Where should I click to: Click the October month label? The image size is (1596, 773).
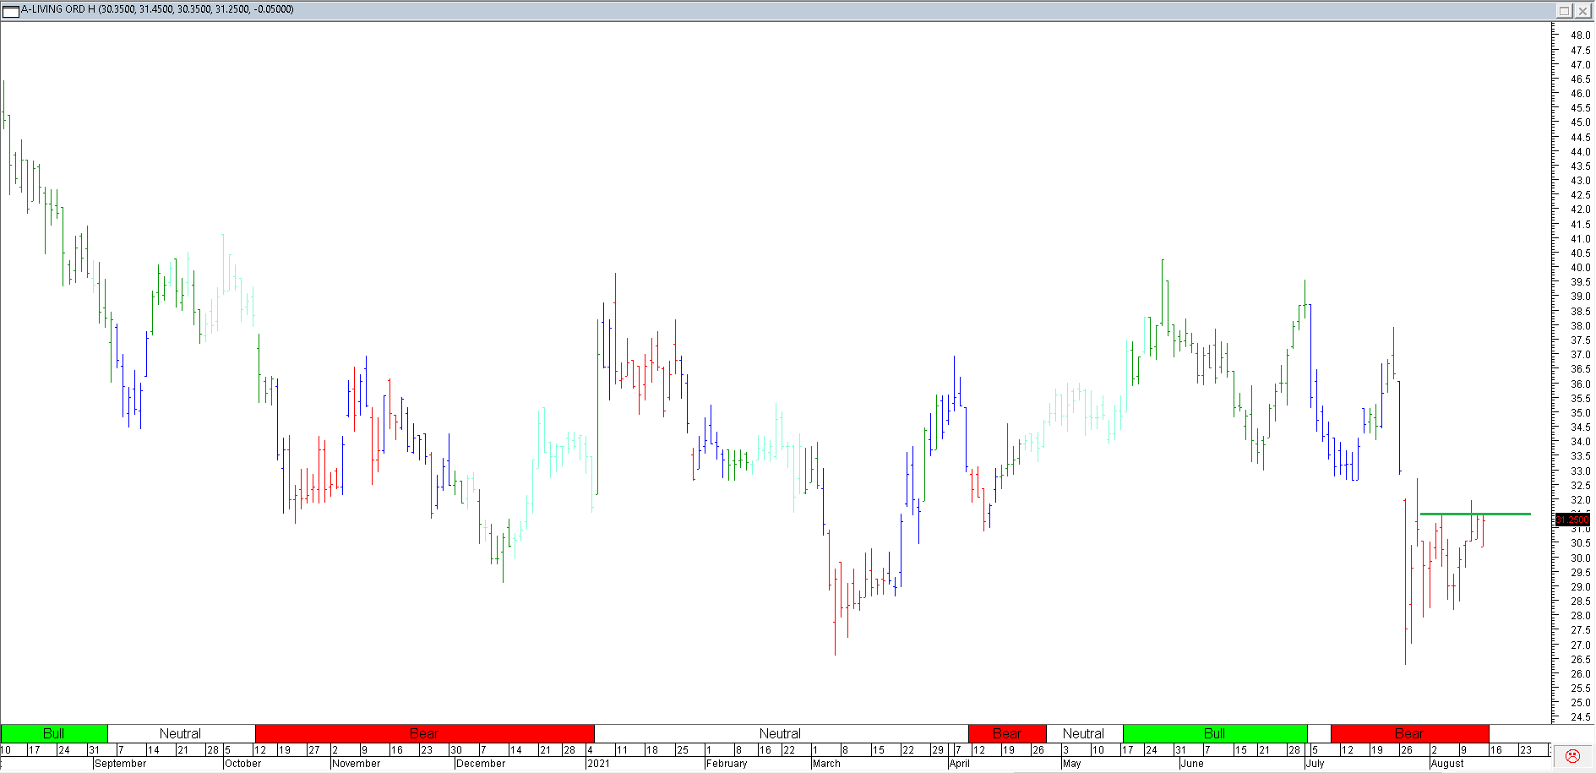pyautogui.click(x=243, y=764)
